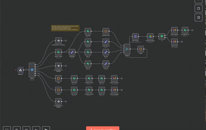The height and width of the screenshot is (130, 206).
Task: Open the Send a message Gmail node
Action: [114, 78]
